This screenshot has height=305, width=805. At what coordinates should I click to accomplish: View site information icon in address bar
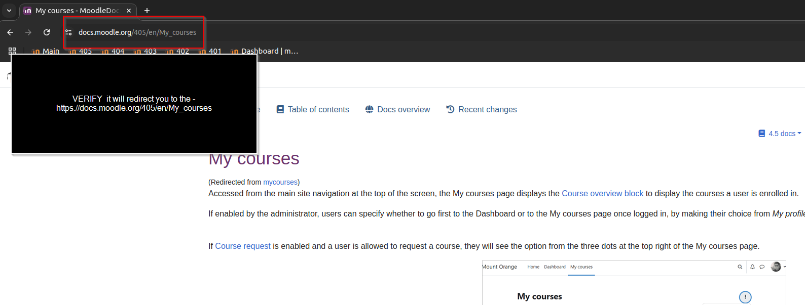click(68, 32)
